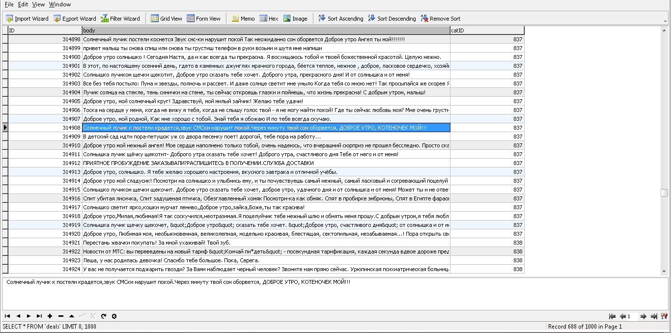Open the Window menu
This screenshot has height=333, width=671.
tap(60, 4)
